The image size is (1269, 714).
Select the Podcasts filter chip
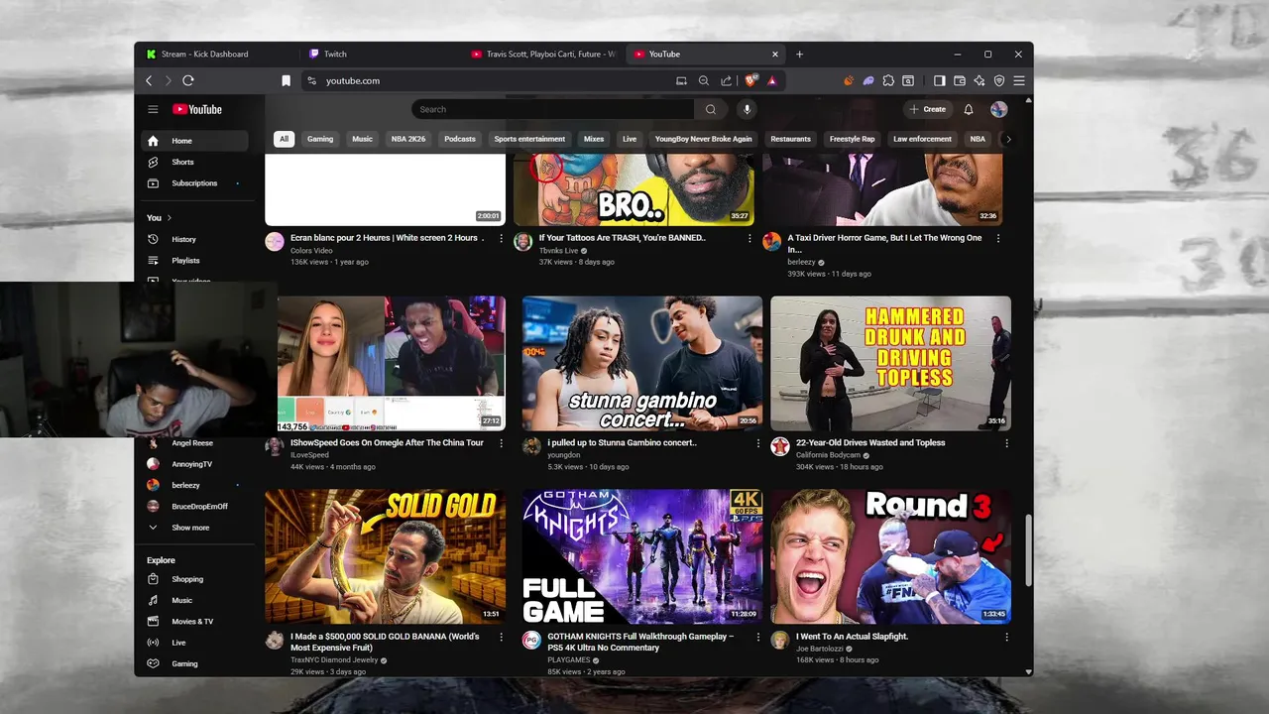[460, 139]
